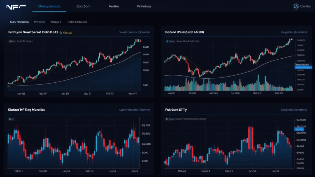Select the fourth sub-tab in the secondary row
This screenshot has width=315, height=177.
(x=77, y=22)
